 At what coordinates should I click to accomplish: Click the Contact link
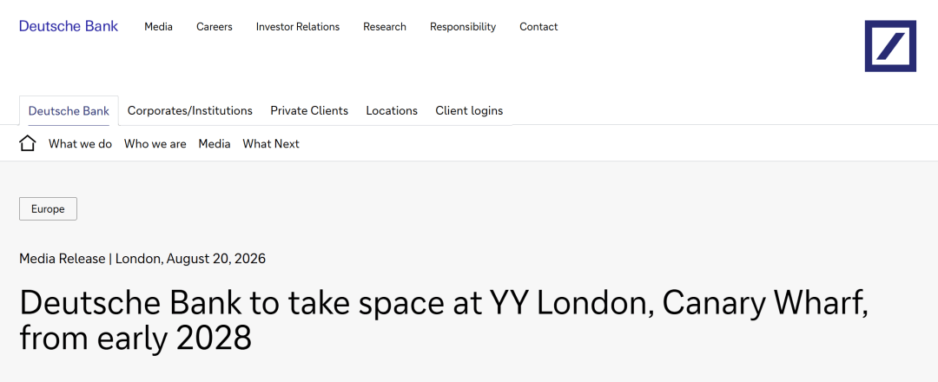(538, 27)
